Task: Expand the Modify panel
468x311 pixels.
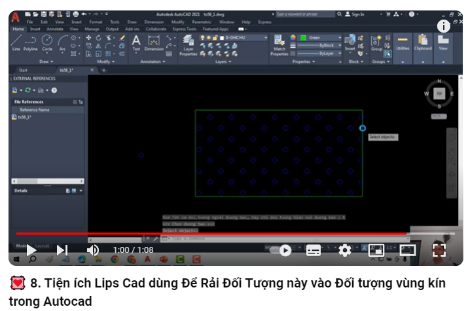Action: click(x=105, y=61)
